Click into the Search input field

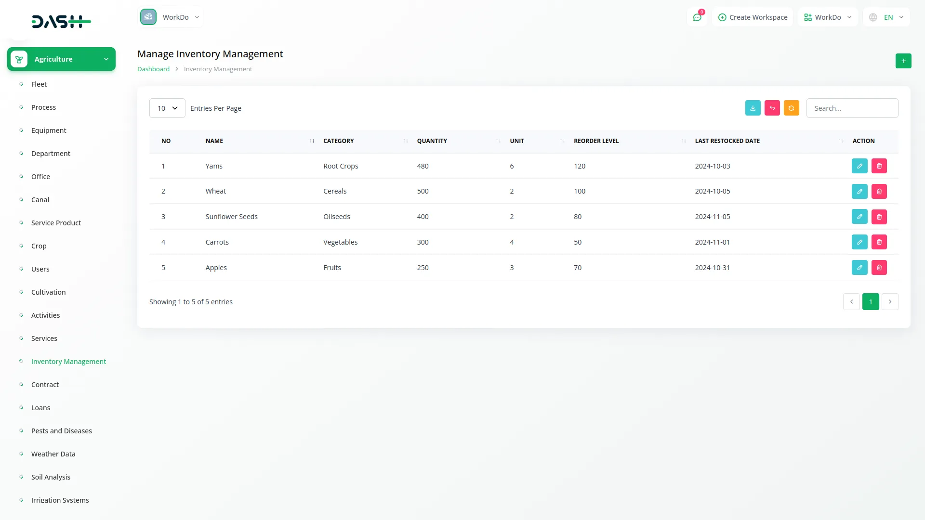(852, 108)
